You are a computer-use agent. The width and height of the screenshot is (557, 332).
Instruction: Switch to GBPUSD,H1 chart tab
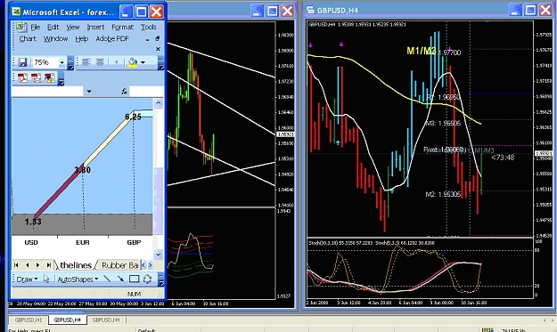(x=29, y=320)
